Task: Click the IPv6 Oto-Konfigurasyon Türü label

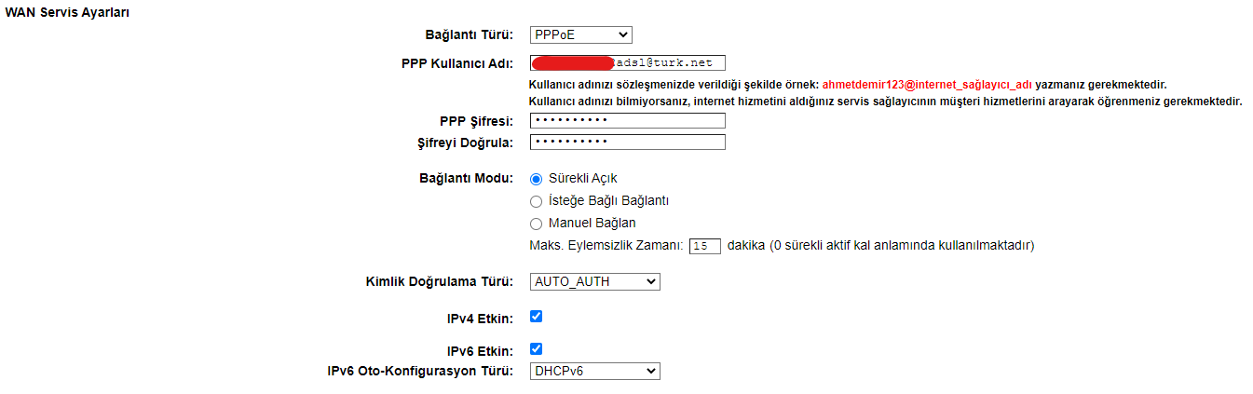Action: (420, 372)
